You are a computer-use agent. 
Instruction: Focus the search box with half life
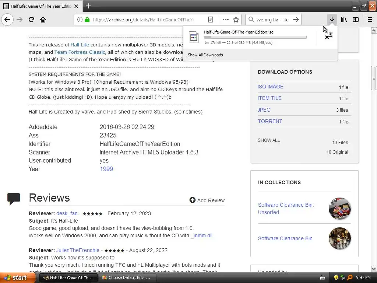click(x=273, y=20)
